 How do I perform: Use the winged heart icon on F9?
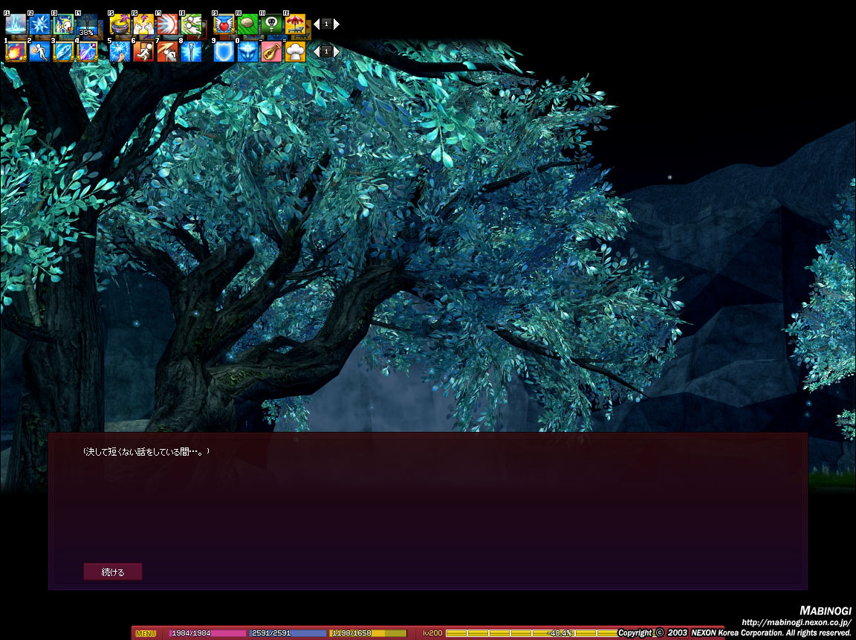tap(224, 25)
